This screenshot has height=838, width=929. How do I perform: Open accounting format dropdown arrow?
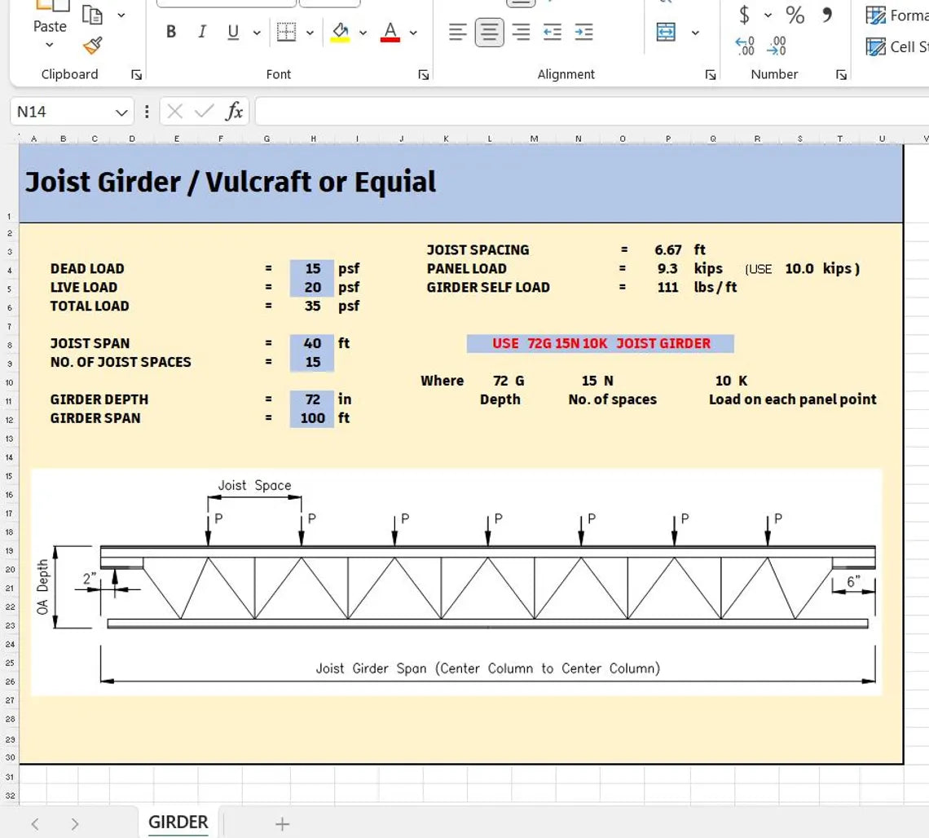(768, 15)
